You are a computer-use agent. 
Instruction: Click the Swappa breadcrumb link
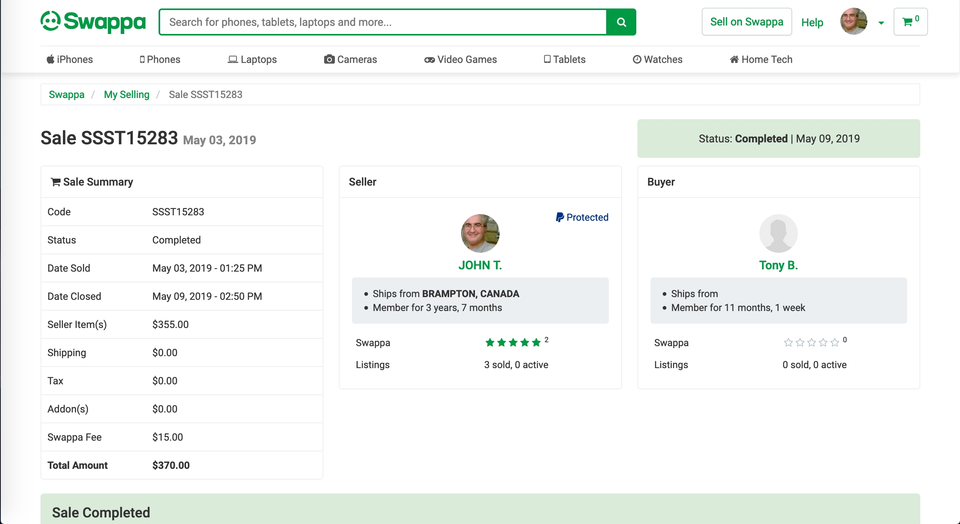66,95
